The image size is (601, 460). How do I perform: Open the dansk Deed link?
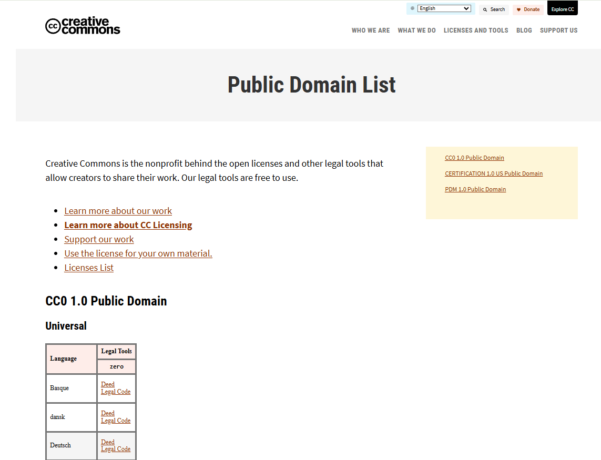[x=108, y=413]
